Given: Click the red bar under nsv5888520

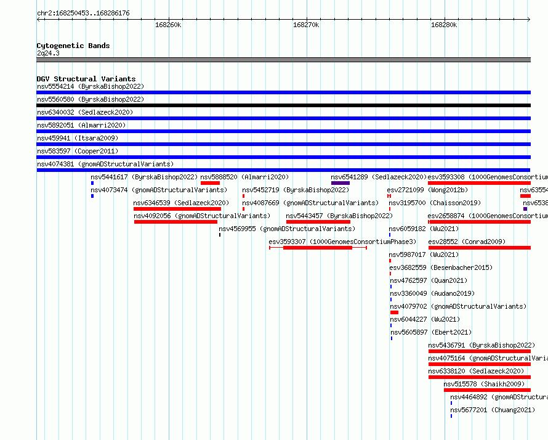Looking at the screenshot, I should 210,183.
